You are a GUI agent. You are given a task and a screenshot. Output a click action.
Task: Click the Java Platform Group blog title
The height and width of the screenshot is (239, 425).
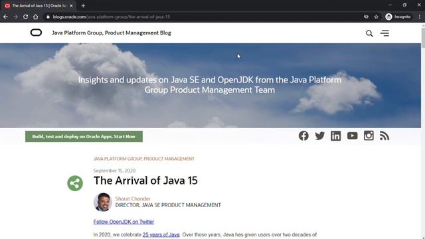tap(112, 33)
